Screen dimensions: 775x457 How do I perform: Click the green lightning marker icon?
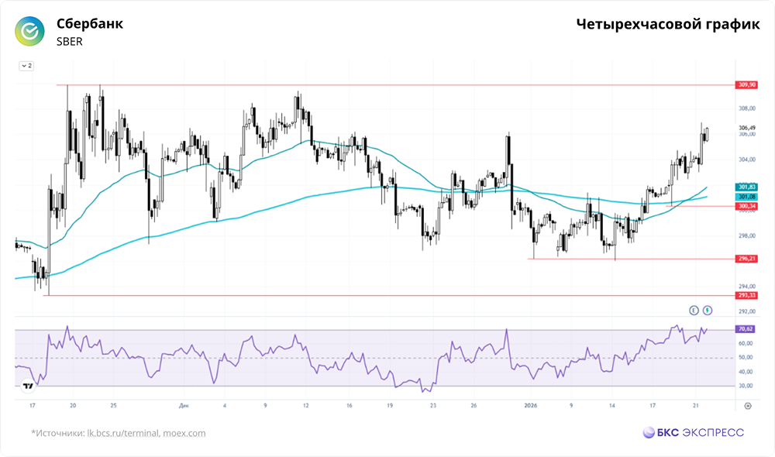708,311
